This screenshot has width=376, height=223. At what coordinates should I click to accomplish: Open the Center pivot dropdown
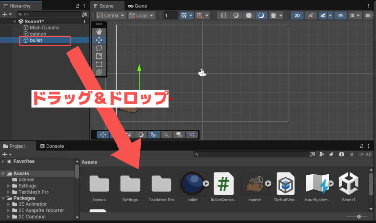click(111, 16)
